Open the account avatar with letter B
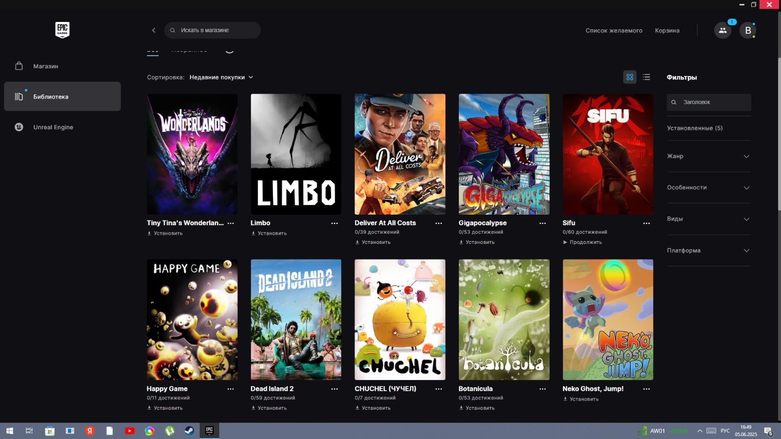 pos(748,30)
